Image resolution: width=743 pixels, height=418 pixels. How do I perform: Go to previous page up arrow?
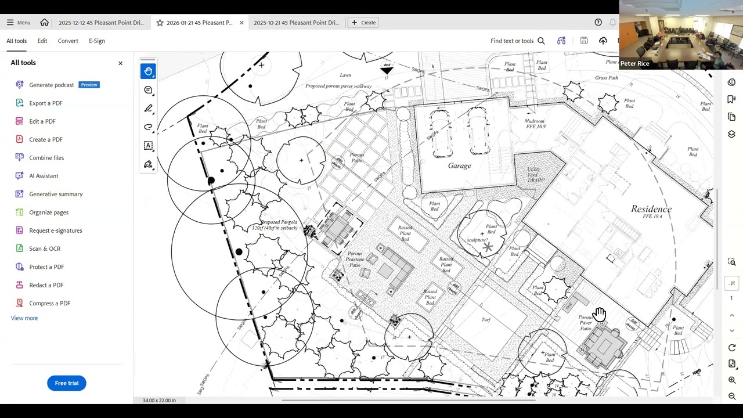[x=731, y=315]
